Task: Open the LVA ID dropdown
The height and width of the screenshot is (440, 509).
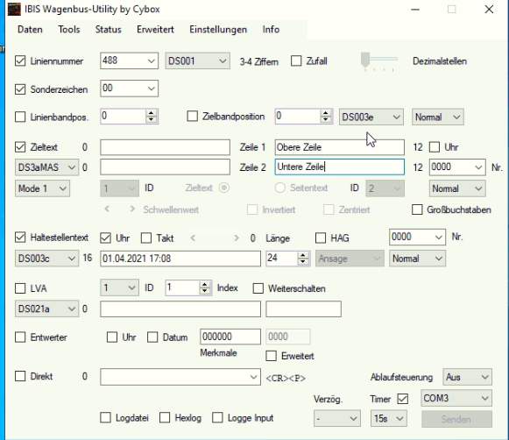Action: pyautogui.click(x=119, y=287)
